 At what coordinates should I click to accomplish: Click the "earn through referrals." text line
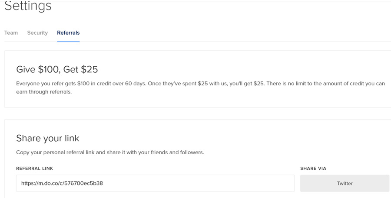pyautogui.click(x=44, y=92)
